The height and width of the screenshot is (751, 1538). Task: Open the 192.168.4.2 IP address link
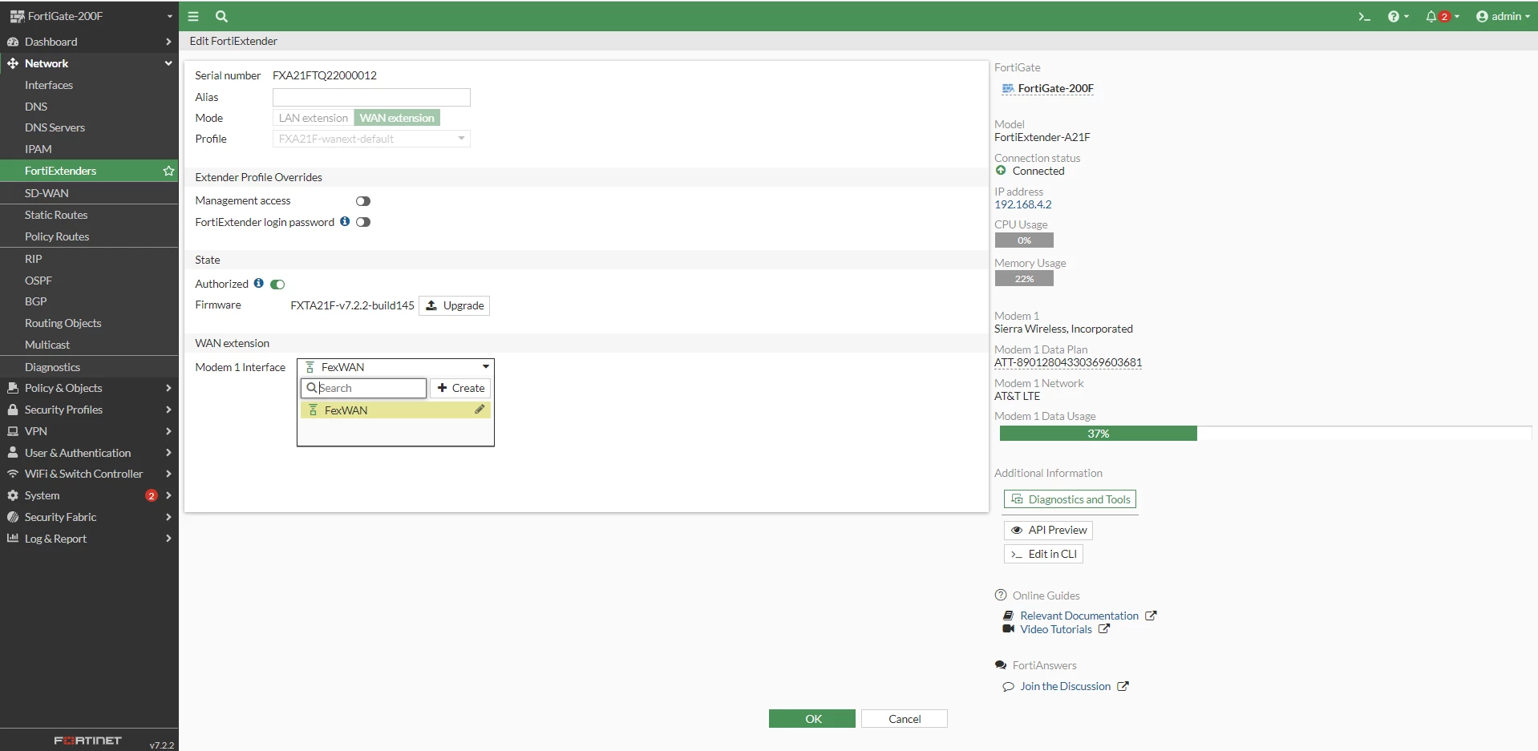pos(1022,204)
